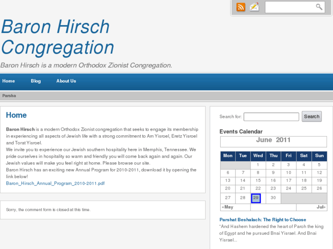Click the 'Fri' calendar column header
The width and height of the screenshot is (333, 249).
click(x=289, y=156)
